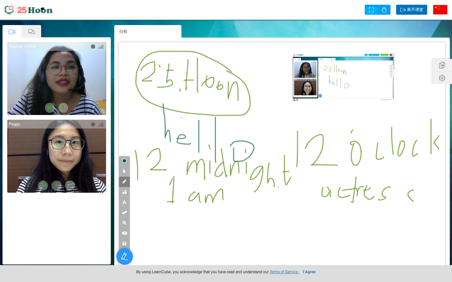Leave the classroom via 离开课堂 button

[412, 10]
